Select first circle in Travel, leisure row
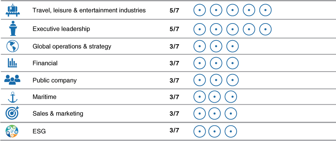This screenshot has width=336, height=141. (200, 10)
